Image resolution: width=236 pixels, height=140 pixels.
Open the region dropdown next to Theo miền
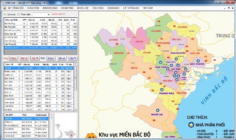(42, 15)
